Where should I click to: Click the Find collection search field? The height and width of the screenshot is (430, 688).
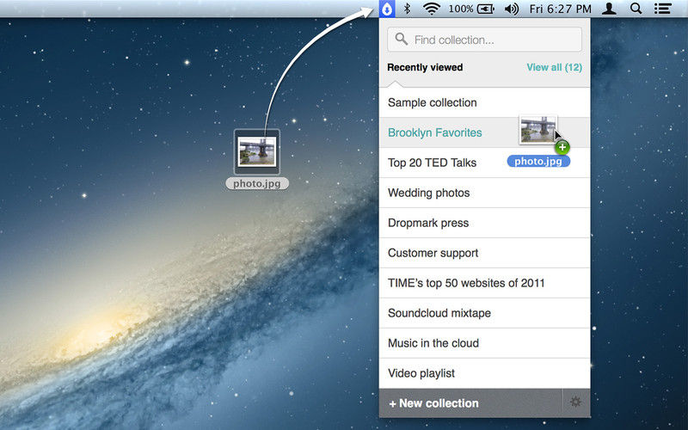(484, 40)
